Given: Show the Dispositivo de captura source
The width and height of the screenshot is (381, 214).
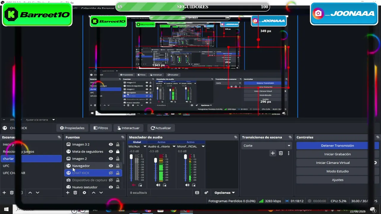Looking at the screenshot, I should (111, 180).
